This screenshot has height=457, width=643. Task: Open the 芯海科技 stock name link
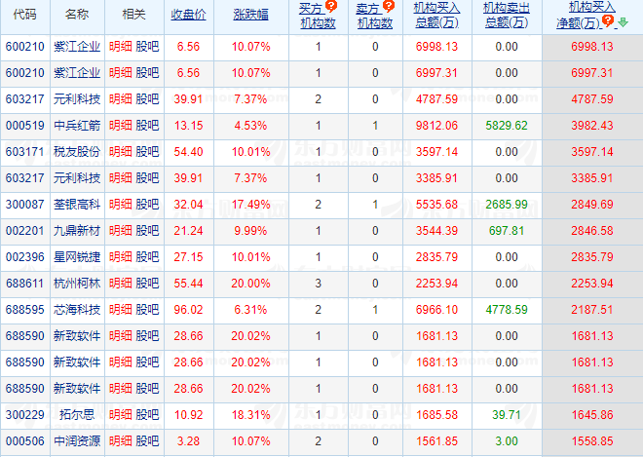pos(77,310)
